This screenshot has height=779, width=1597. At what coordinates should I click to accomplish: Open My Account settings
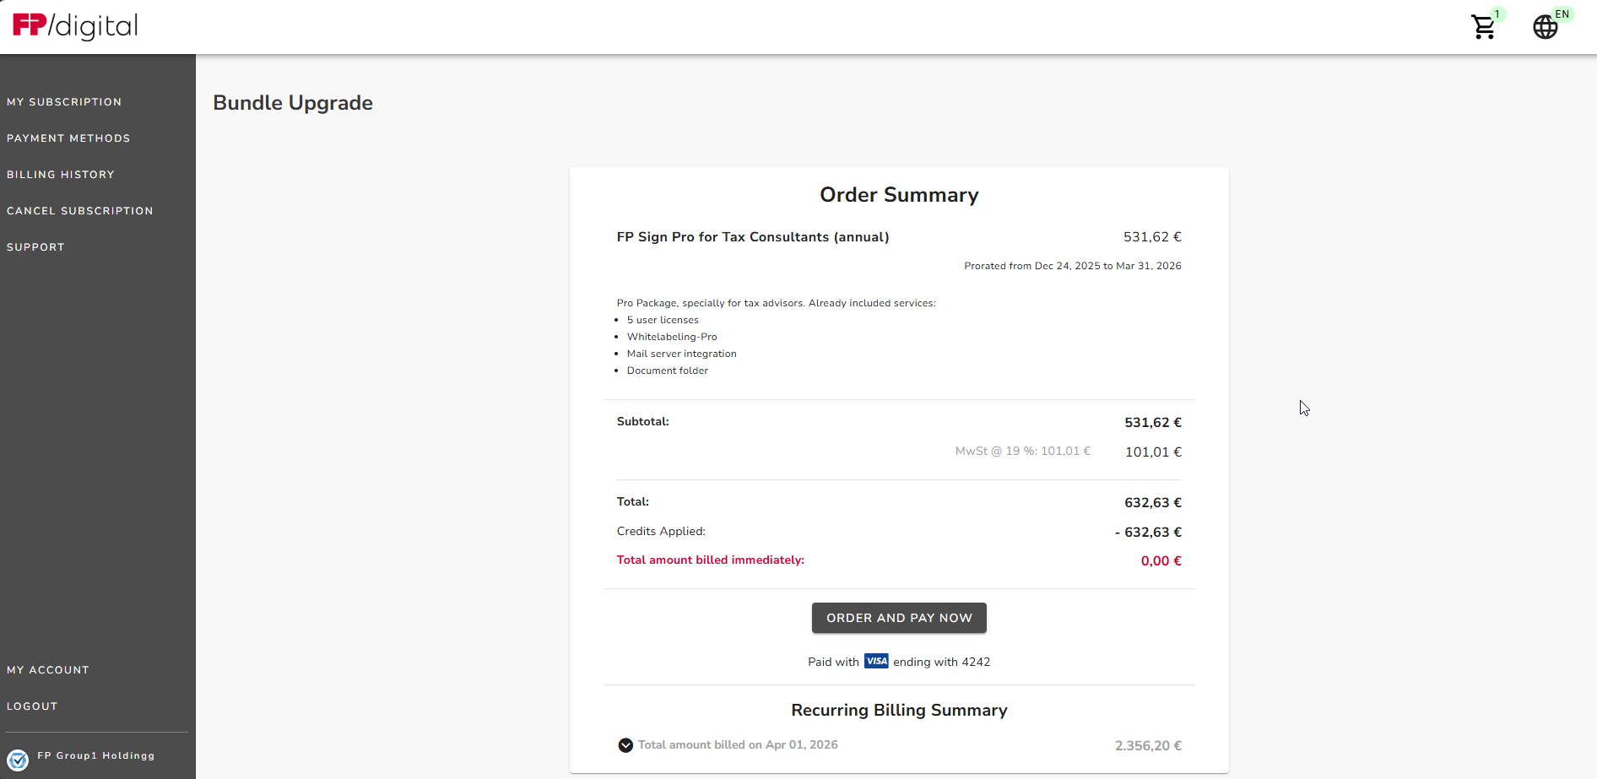tap(48, 670)
